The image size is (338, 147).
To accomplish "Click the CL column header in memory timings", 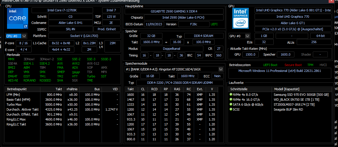I will coord(143,89).
